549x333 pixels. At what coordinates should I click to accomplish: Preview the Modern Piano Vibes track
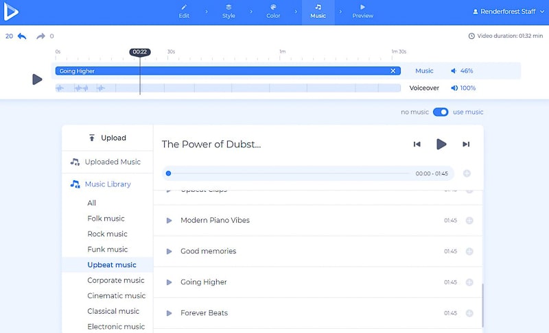tap(169, 221)
